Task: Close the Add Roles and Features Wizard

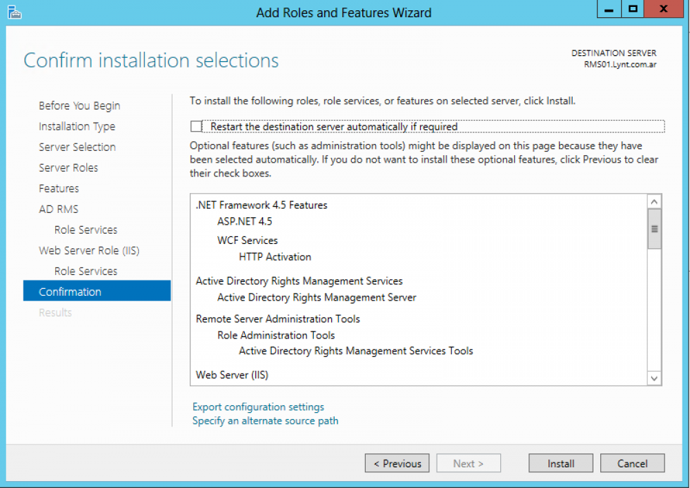Action: pos(664,9)
